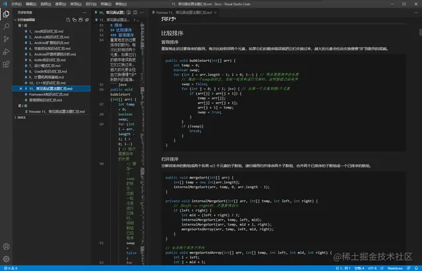Click New Untitled File icon in open editors

[68, 20]
